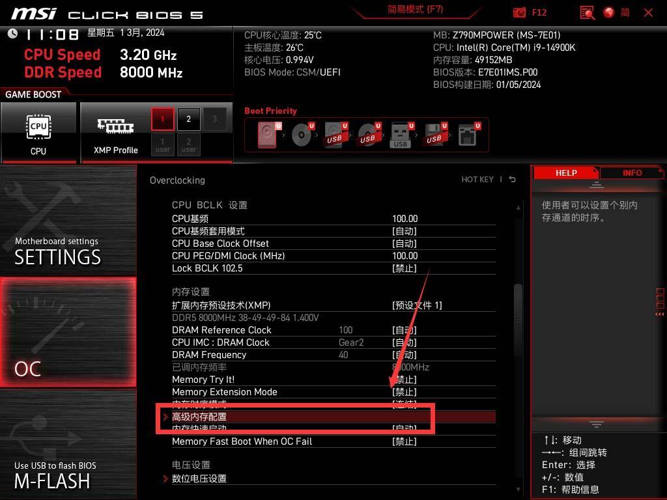Click the 内存设置 section header

(x=191, y=292)
